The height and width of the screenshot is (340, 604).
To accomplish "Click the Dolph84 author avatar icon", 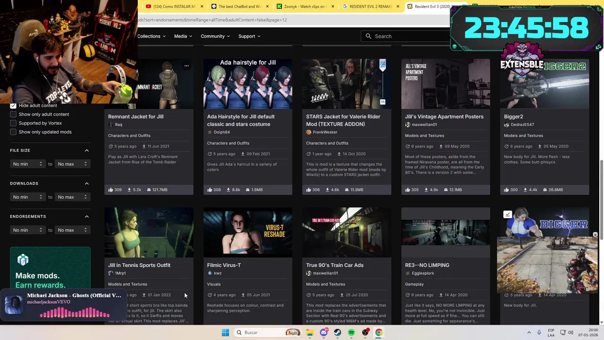I will coord(210,132).
